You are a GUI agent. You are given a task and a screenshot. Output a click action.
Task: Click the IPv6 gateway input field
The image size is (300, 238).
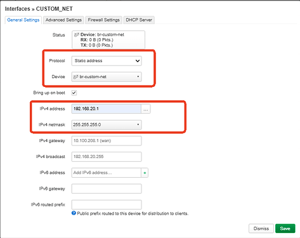pyautogui.click(x=107, y=188)
